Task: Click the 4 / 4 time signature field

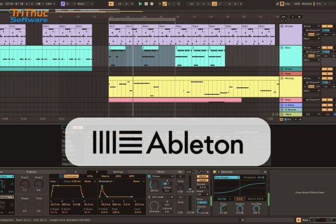Action: point(28,4)
